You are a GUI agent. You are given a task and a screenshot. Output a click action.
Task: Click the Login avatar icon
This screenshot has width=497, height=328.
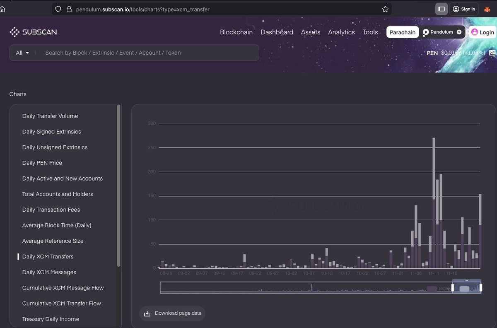click(x=475, y=32)
